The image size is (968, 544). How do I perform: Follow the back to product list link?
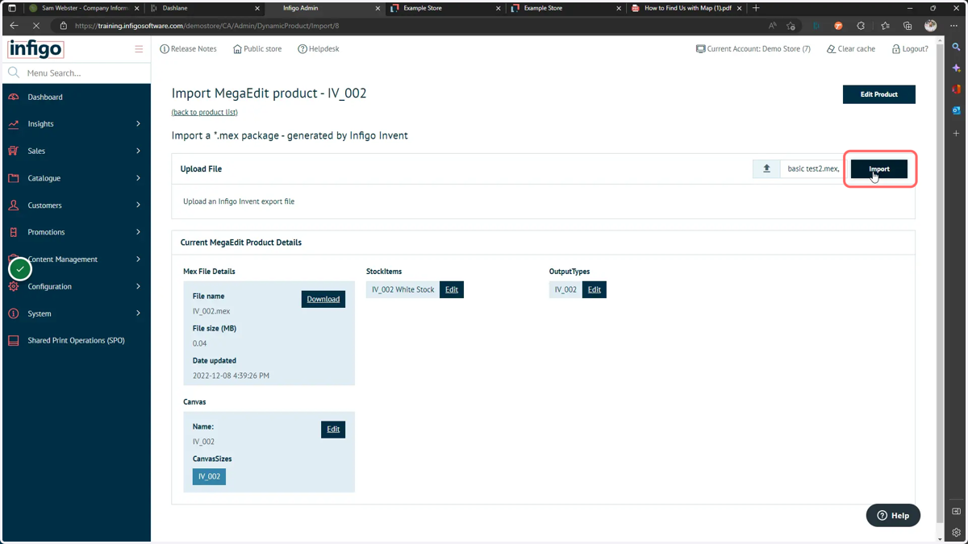(x=205, y=112)
